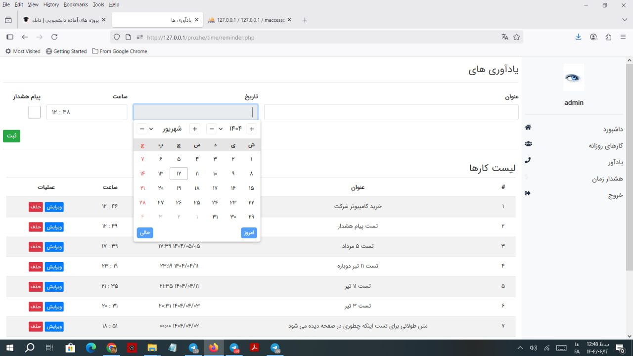Open a new tab with plus icon
Viewport: 633px width, 356px height.
pos(305,20)
